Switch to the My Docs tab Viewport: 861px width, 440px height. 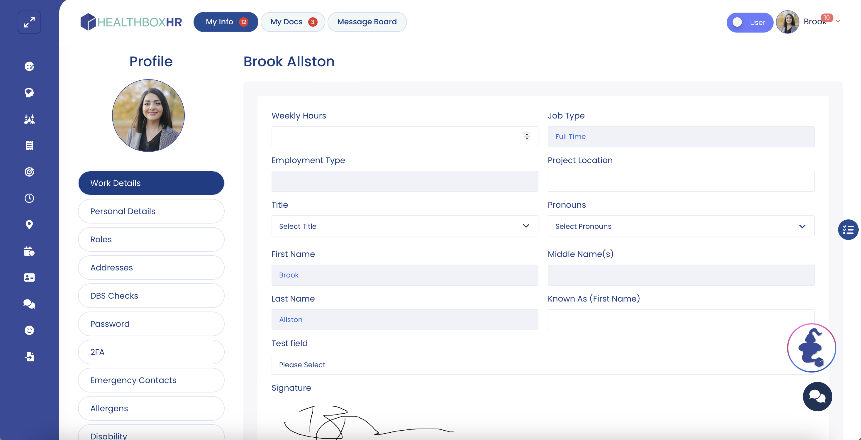293,22
